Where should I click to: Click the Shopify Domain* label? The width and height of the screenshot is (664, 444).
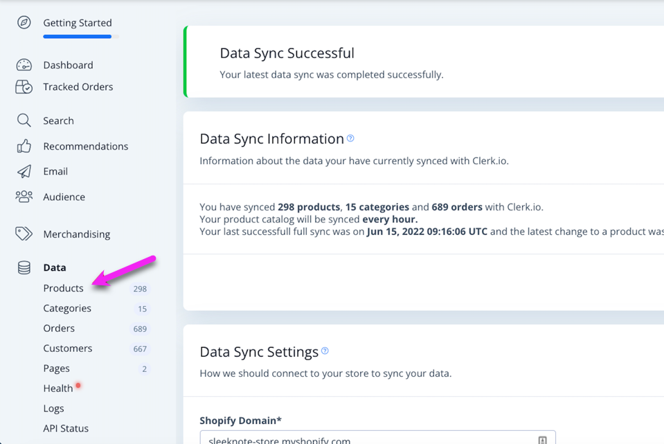click(x=240, y=420)
